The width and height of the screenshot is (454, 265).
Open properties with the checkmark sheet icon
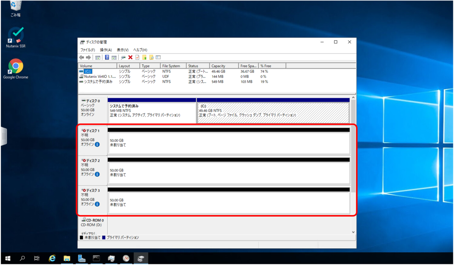(x=137, y=57)
